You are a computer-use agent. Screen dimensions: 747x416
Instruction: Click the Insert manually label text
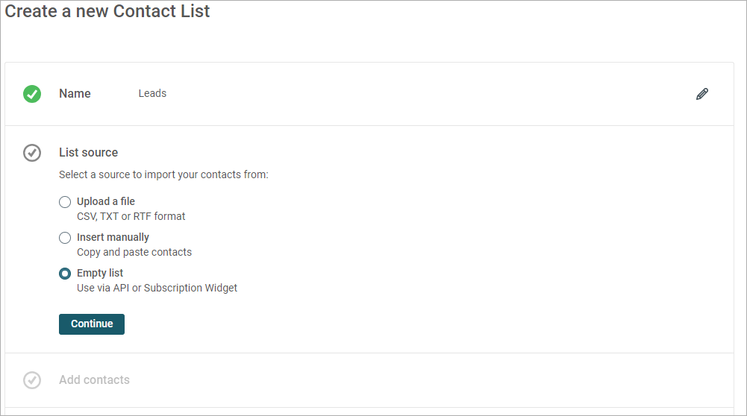[x=113, y=237]
